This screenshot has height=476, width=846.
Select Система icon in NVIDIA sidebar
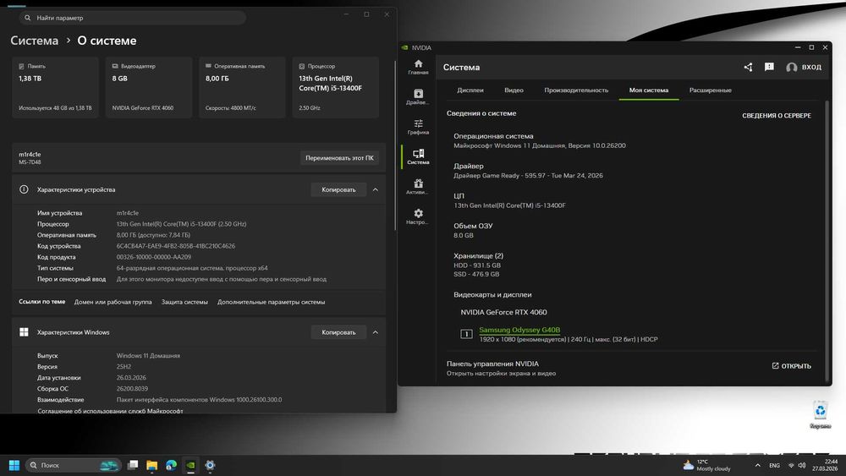pyautogui.click(x=418, y=157)
